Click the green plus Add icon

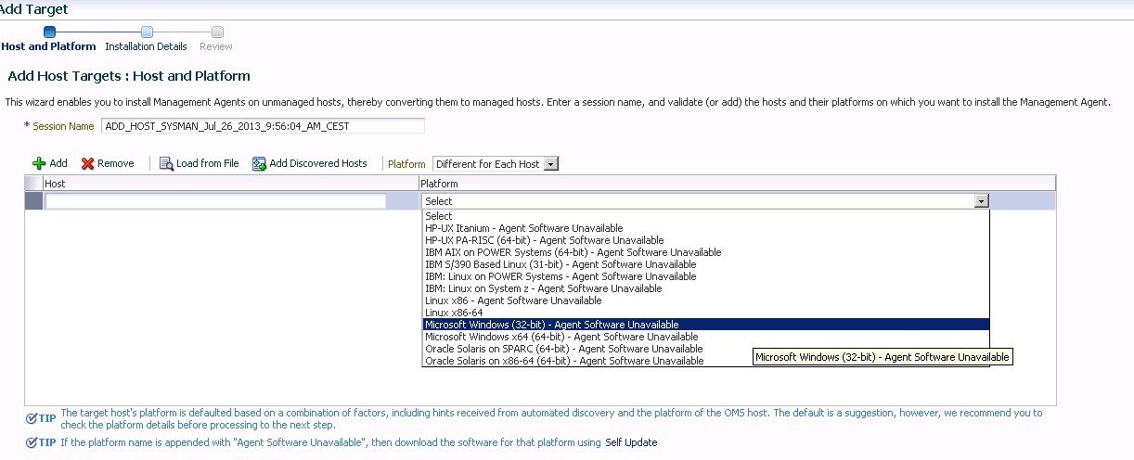[39, 163]
